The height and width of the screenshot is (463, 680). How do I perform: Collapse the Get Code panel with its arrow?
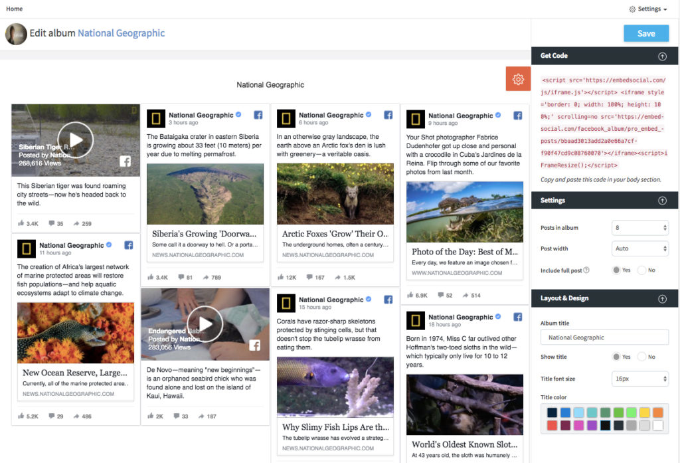click(x=661, y=56)
